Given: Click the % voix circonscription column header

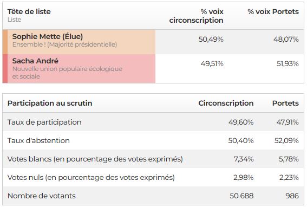Looking at the screenshot, I should pyautogui.click(x=196, y=16).
